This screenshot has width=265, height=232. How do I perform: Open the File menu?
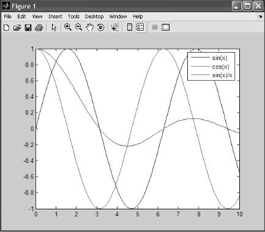[x=8, y=17]
